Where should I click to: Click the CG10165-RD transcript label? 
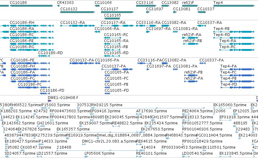(116, 53)
